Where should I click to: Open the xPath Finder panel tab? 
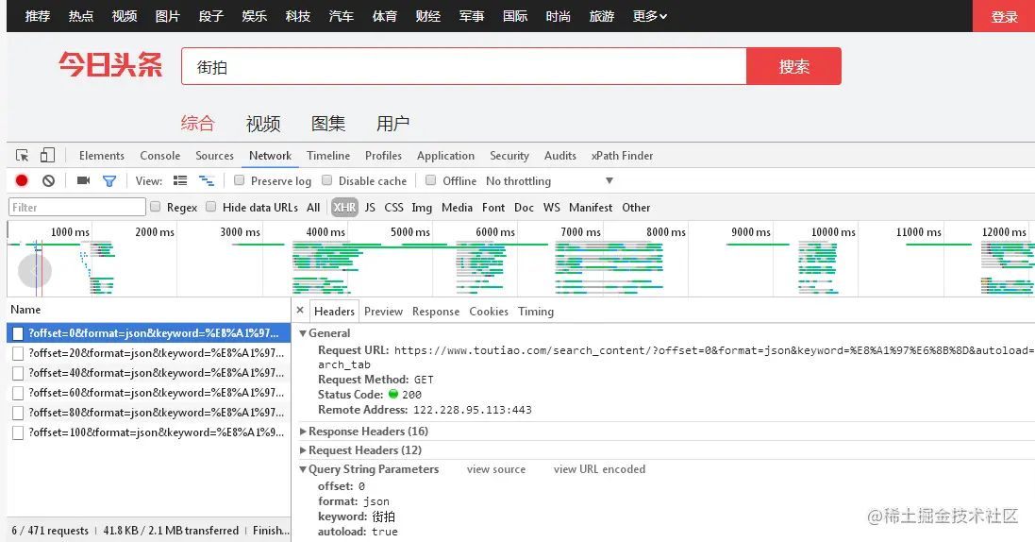tap(622, 155)
